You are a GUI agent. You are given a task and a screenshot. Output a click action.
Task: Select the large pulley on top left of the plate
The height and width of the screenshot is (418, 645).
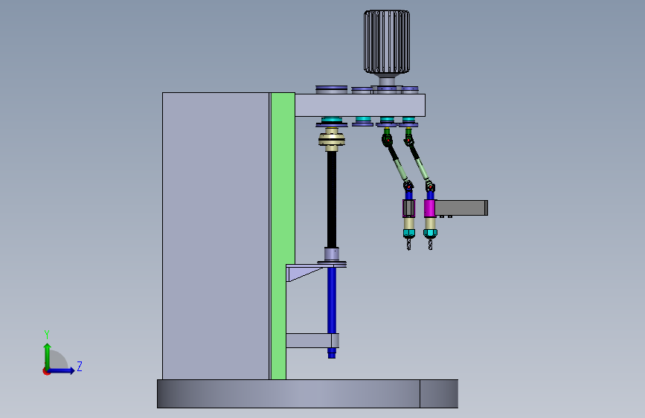[x=332, y=90]
